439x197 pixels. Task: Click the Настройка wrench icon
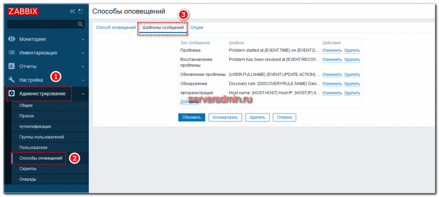pyautogui.click(x=12, y=80)
